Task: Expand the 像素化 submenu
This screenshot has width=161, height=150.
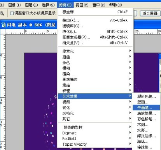Action: coord(95,51)
